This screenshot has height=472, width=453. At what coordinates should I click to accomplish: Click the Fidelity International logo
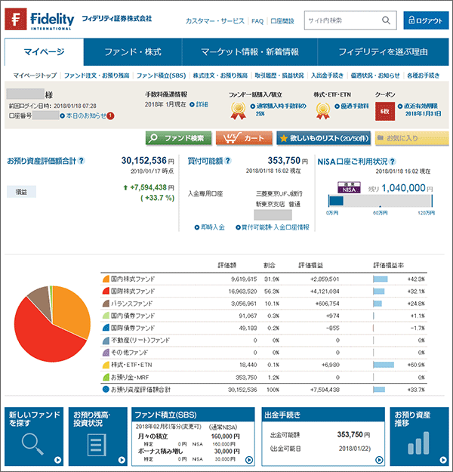coord(39,20)
